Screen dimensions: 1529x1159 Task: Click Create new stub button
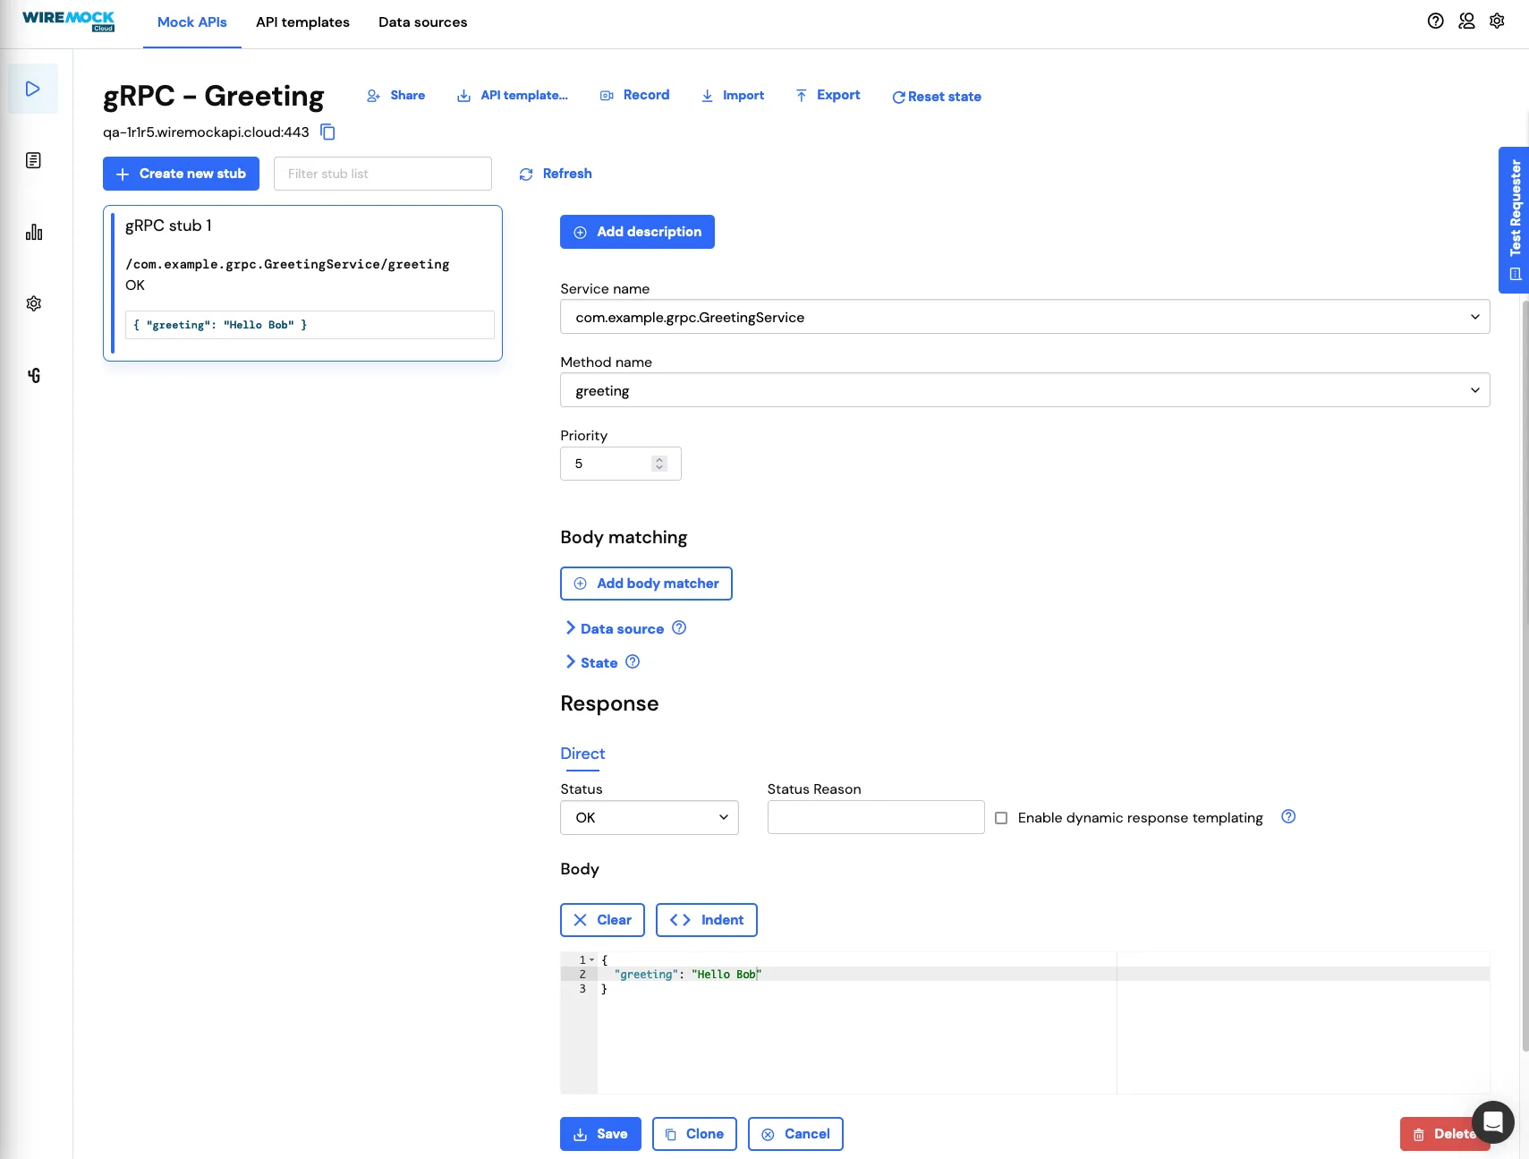[181, 174]
